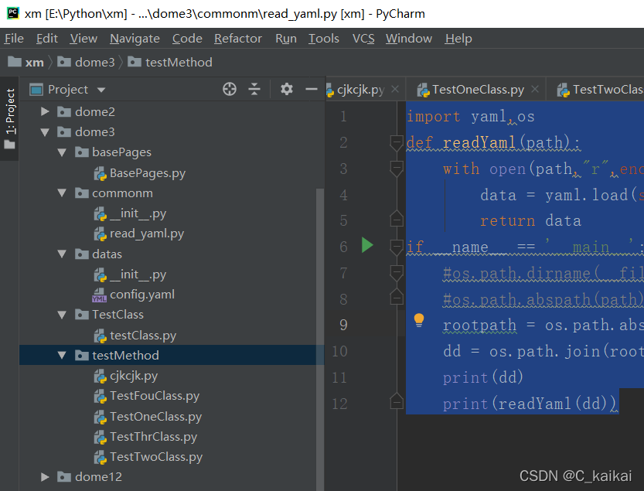Viewport: 644px width, 491px height.
Task: Select TestOneClass.py in the project tree
Action: pyautogui.click(x=148, y=416)
